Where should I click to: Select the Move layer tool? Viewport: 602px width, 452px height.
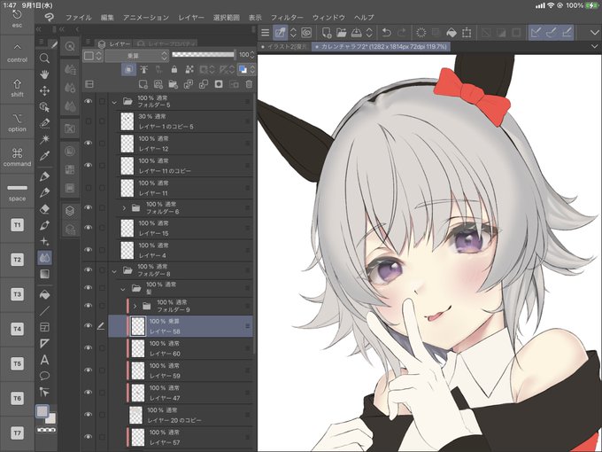(44, 90)
